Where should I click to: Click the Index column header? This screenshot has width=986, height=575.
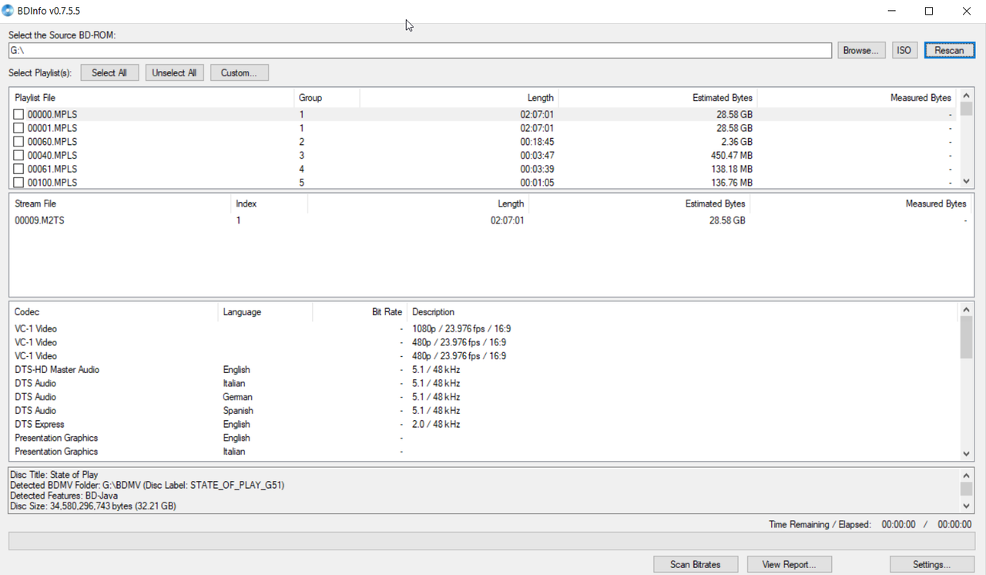pos(269,203)
